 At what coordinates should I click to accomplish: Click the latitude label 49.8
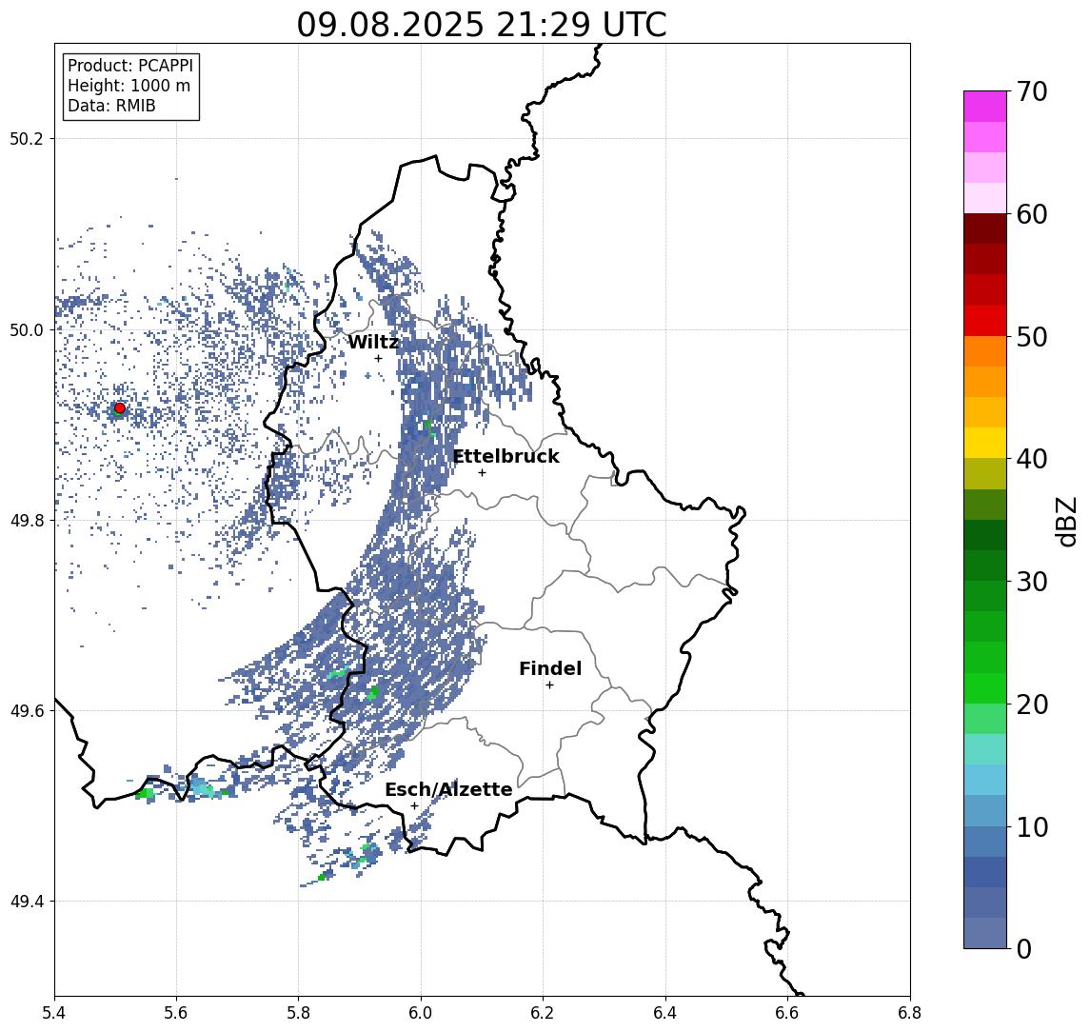point(27,520)
